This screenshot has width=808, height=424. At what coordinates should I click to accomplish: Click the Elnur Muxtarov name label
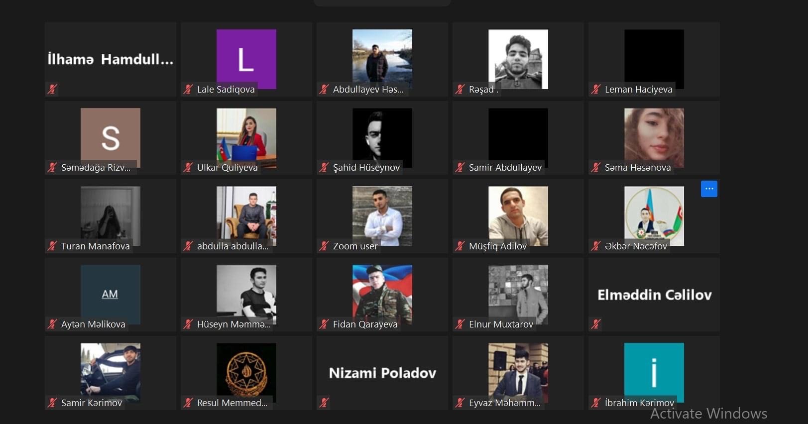click(x=501, y=324)
